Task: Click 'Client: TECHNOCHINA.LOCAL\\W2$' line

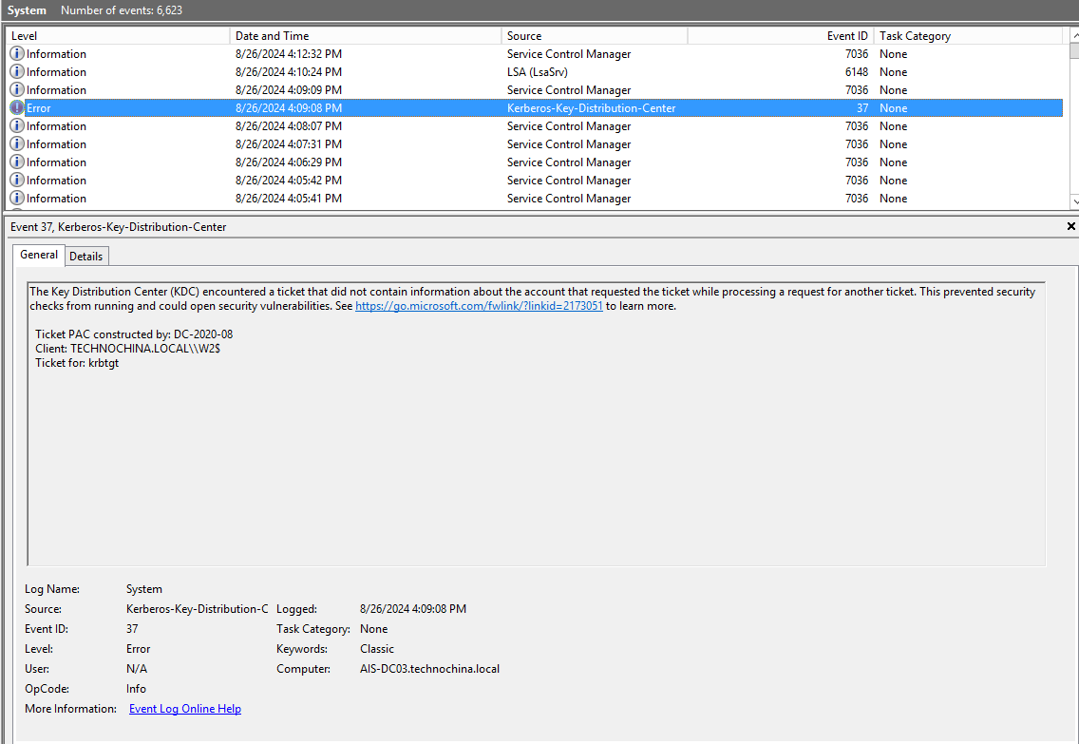Action: point(128,349)
